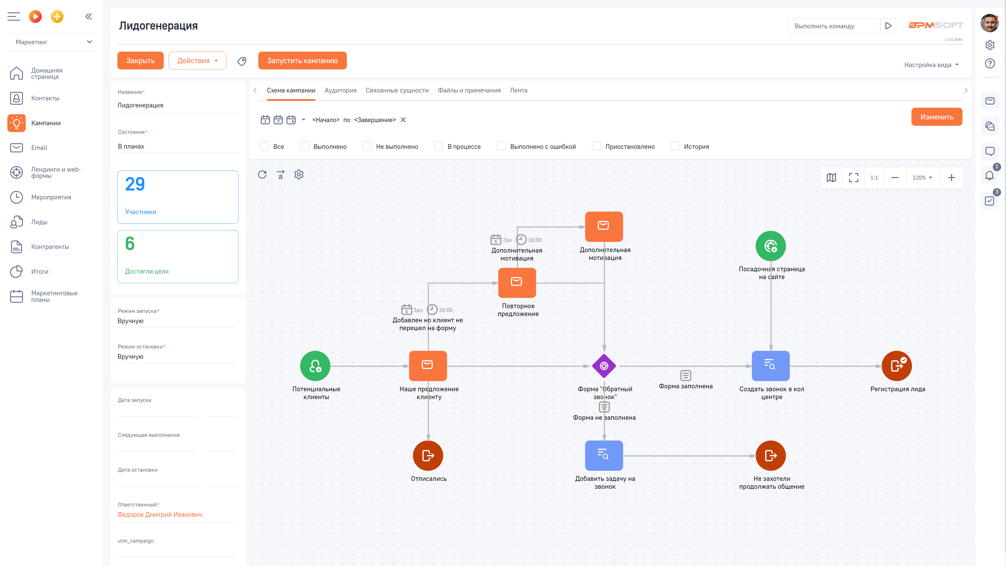Click the Федоров Дмитрий Иванович link
The height and width of the screenshot is (566, 1006).
160,514
